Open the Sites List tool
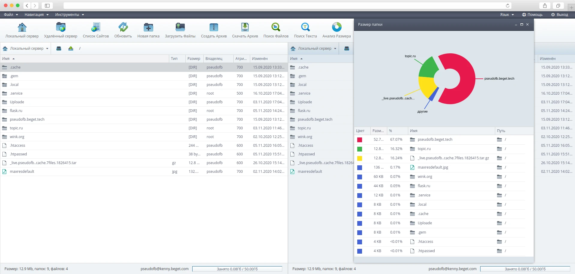The image size is (575, 274). 96,27
